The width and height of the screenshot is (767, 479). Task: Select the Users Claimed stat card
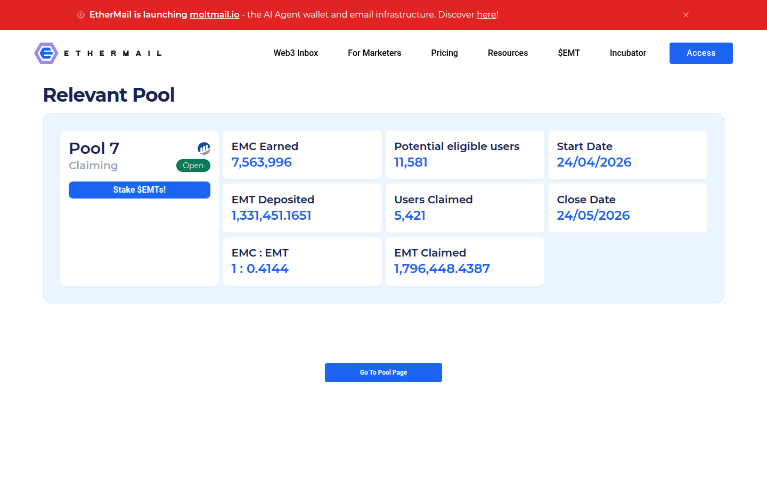(464, 208)
